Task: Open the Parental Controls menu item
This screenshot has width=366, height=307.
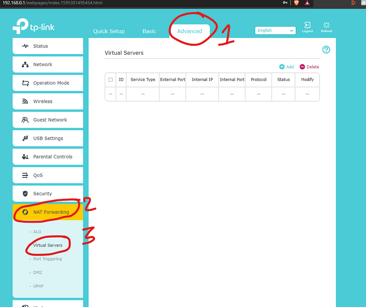Action: (x=48, y=157)
